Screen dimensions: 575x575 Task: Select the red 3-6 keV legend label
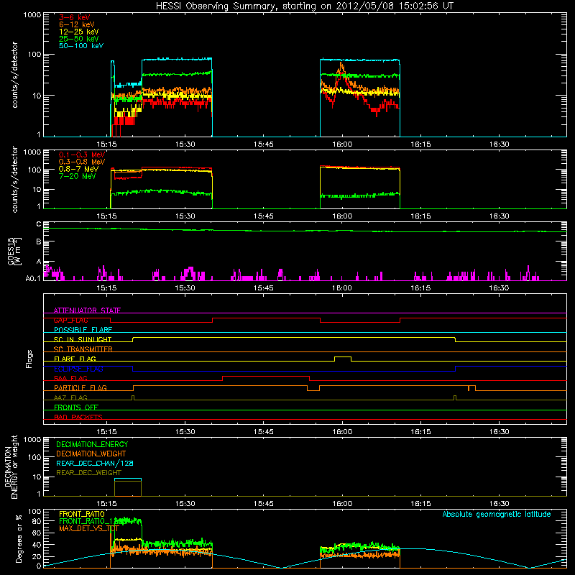pyautogui.click(x=74, y=17)
